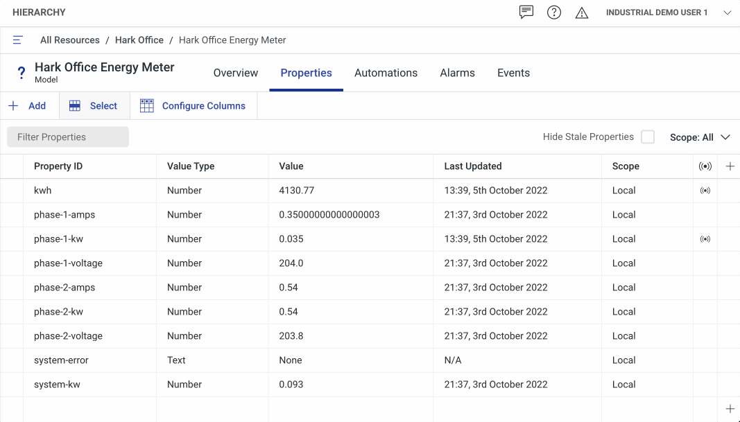Click the broadcast column header icon
740x422 pixels.
[705, 166]
